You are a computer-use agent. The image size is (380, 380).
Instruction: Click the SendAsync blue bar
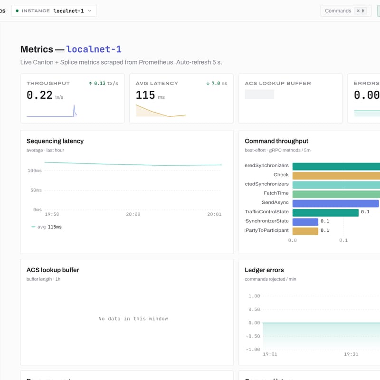(x=336, y=203)
